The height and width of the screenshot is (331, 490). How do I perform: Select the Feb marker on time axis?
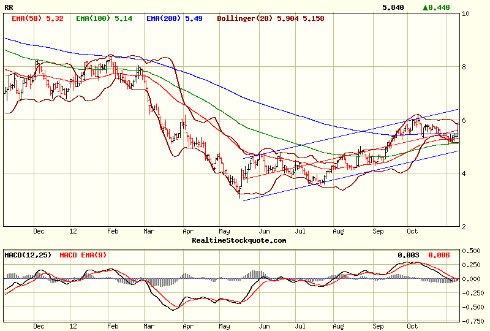113,232
